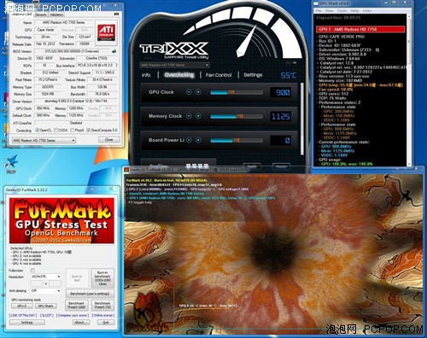Switch to the TRIXX Fan Control tab
The width and height of the screenshot is (427, 338).
[x=219, y=75]
